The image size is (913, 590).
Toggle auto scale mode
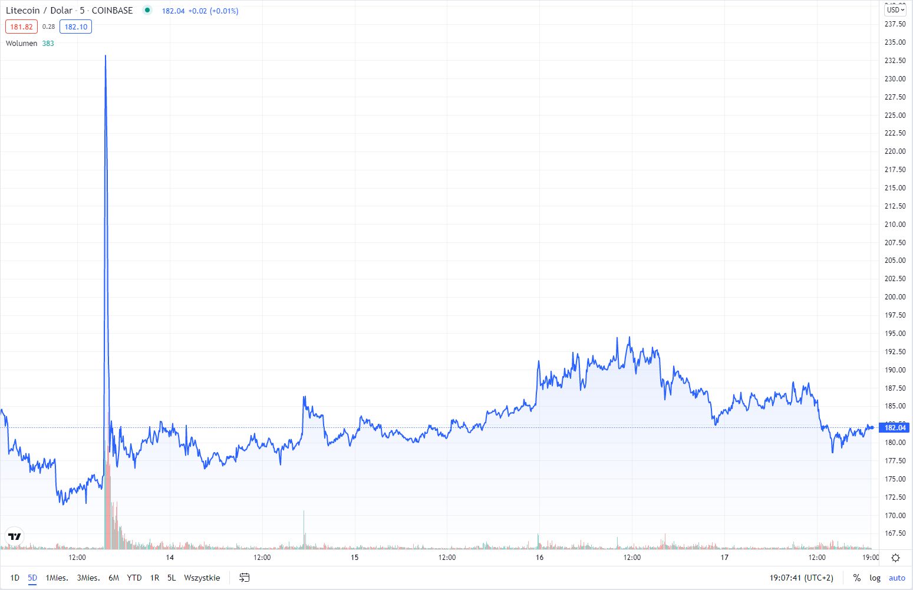click(897, 578)
